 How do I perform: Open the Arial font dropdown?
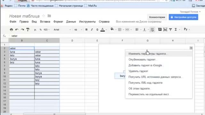62,30
